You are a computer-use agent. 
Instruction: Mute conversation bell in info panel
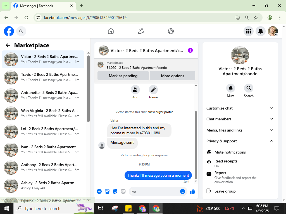click(230, 88)
